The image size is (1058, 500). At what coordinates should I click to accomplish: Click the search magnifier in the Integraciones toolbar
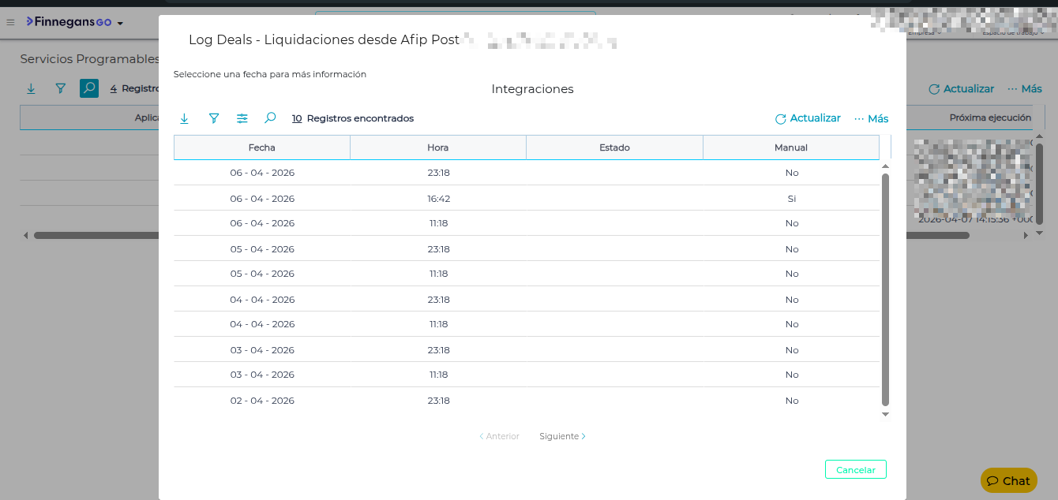(x=270, y=118)
